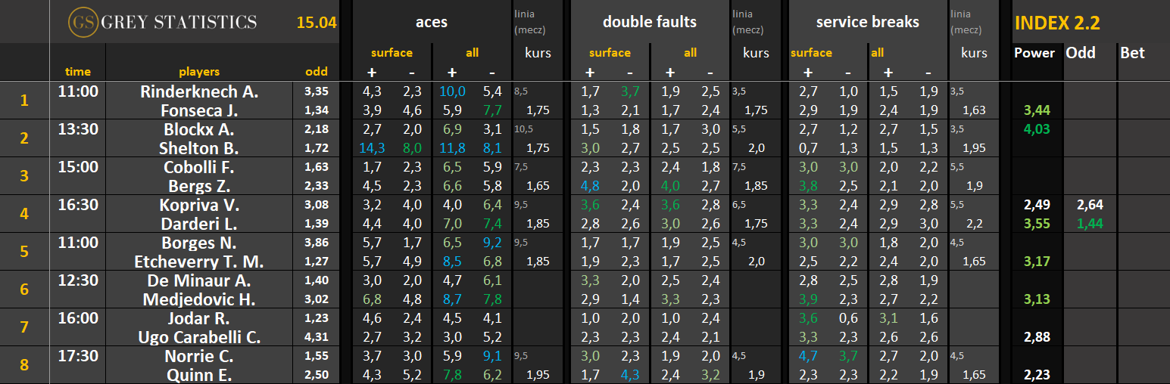1170x384 pixels.
Task: Select the 4,31 odd for Ugo Carabelli
Action: click(x=317, y=337)
